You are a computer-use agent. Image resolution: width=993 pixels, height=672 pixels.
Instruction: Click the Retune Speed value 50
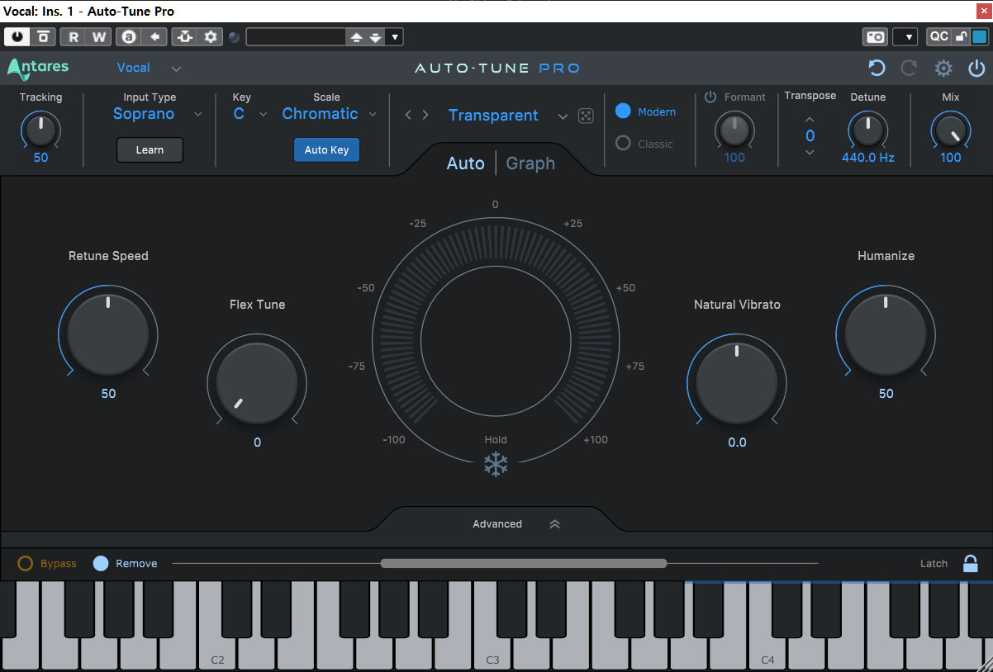point(108,394)
